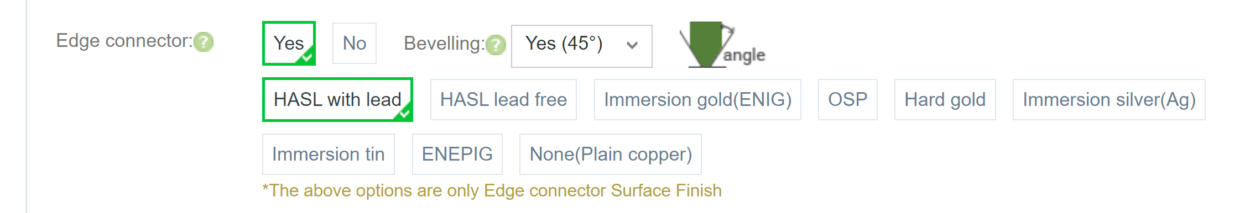The width and height of the screenshot is (1245, 213).
Task: Select Yes for Edge connector
Action: pos(289,43)
